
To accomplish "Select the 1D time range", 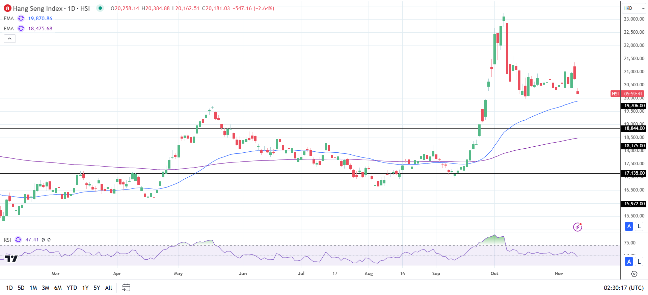I will [x=9, y=288].
